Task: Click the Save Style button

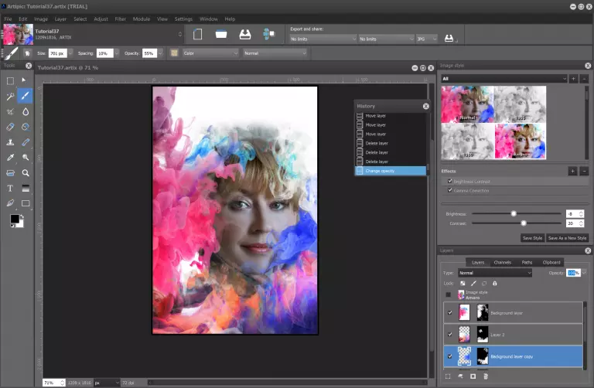Action: click(531, 238)
